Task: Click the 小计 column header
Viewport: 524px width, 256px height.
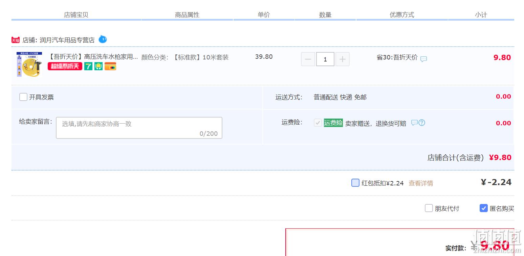Action: click(481, 15)
